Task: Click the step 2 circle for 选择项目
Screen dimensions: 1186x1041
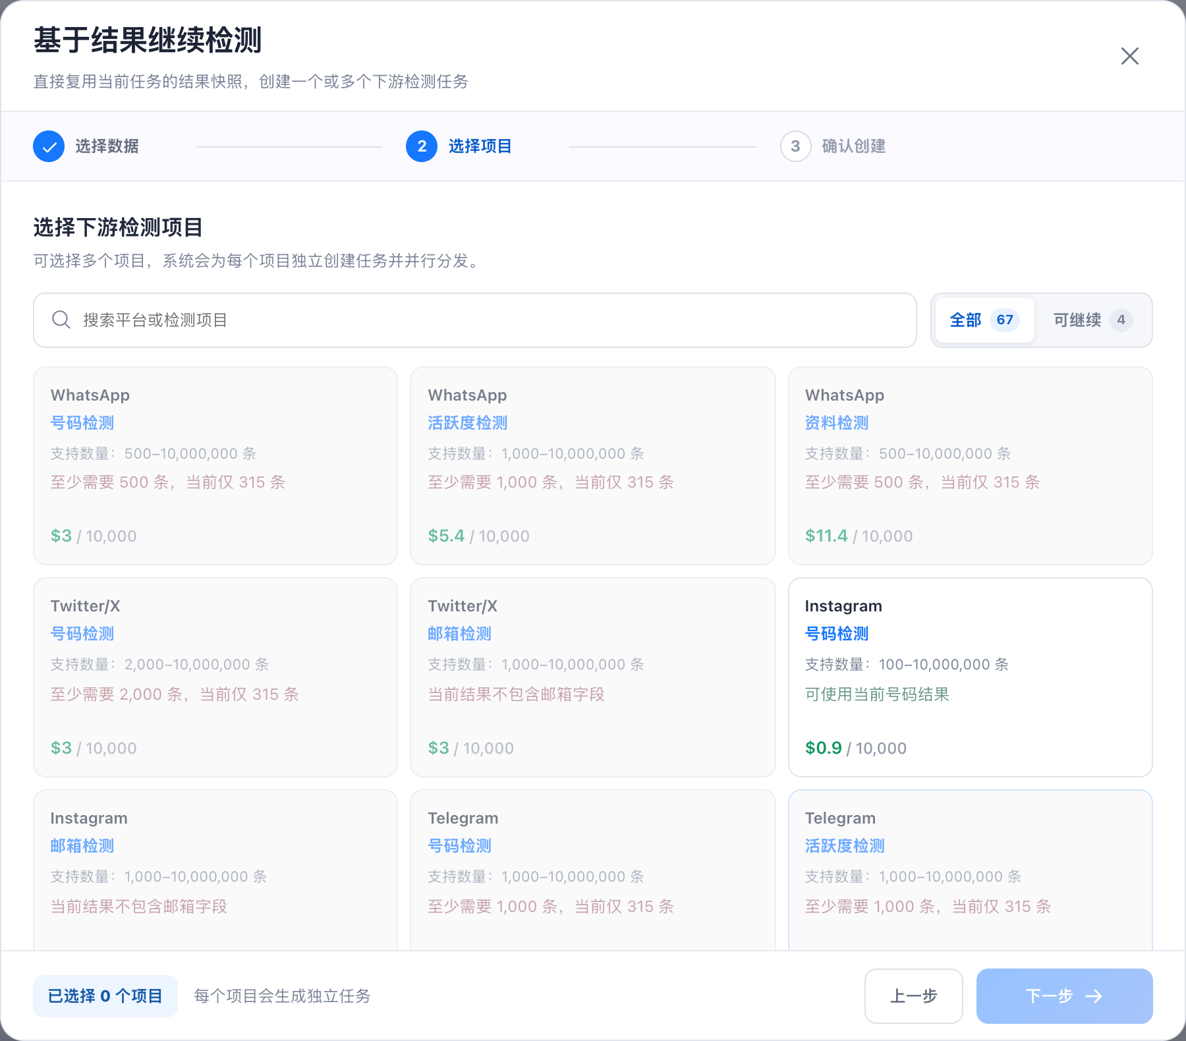Action: pos(422,146)
